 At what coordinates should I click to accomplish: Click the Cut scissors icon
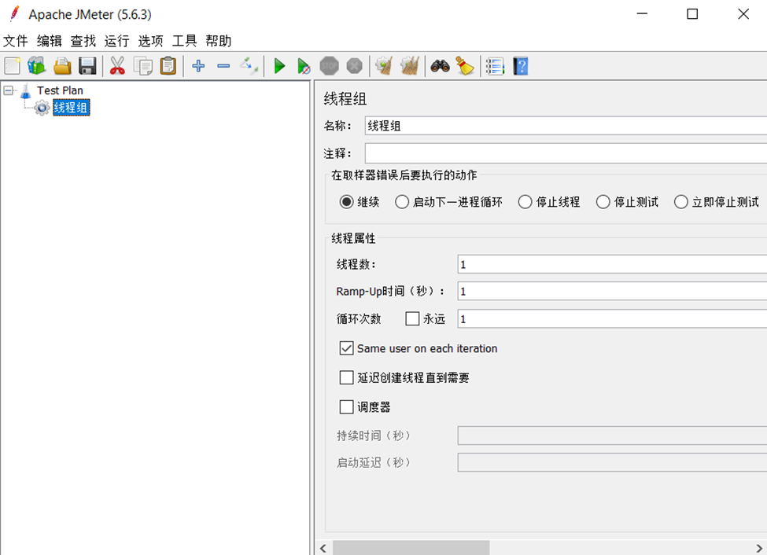(x=117, y=66)
